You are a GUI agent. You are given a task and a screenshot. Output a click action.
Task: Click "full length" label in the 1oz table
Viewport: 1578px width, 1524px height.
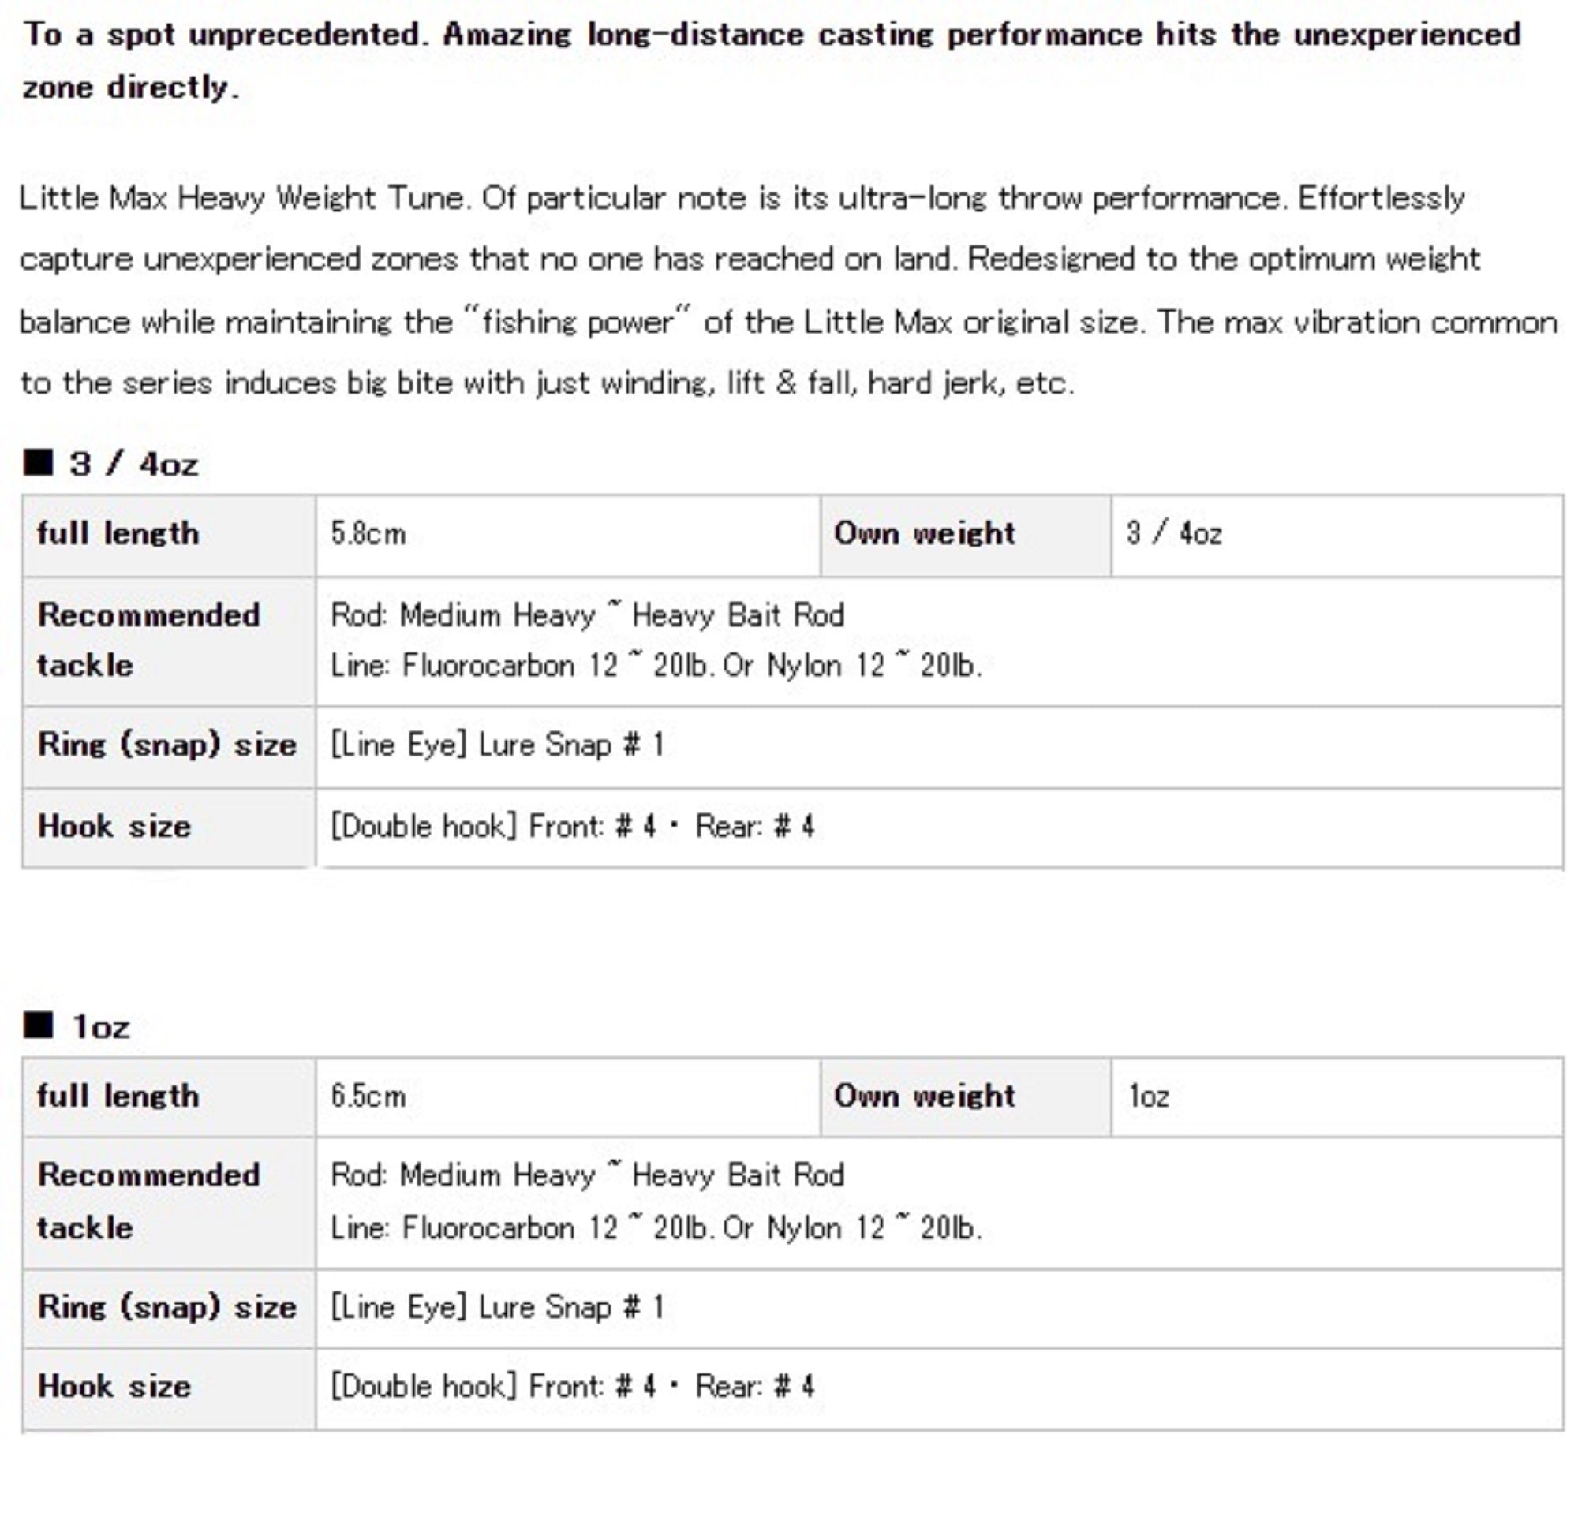click(118, 1096)
